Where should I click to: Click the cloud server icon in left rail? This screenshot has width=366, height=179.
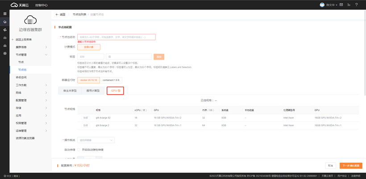tap(5, 45)
